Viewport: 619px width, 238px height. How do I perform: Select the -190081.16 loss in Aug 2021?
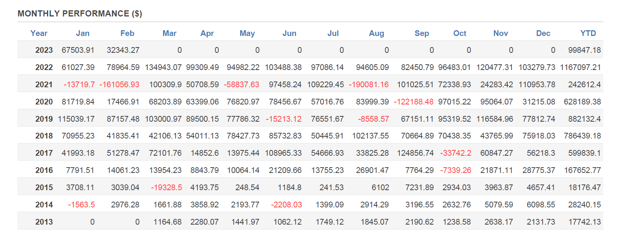coord(369,85)
